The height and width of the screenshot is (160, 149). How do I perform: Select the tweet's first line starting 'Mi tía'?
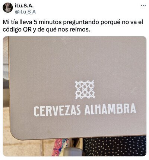tap(73, 22)
